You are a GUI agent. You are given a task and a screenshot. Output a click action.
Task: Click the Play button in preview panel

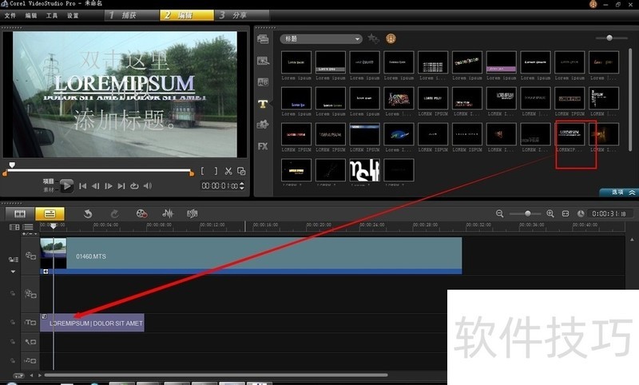pos(66,186)
